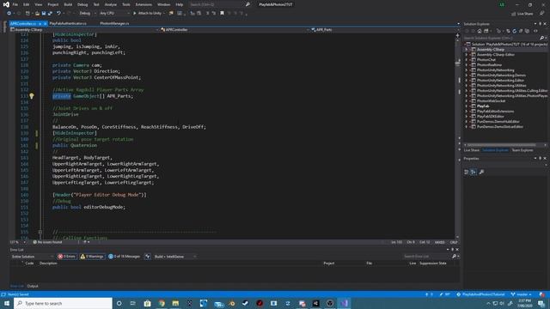Open the Analyze menu
The width and height of the screenshot is (550, 309).
[111, 4]
